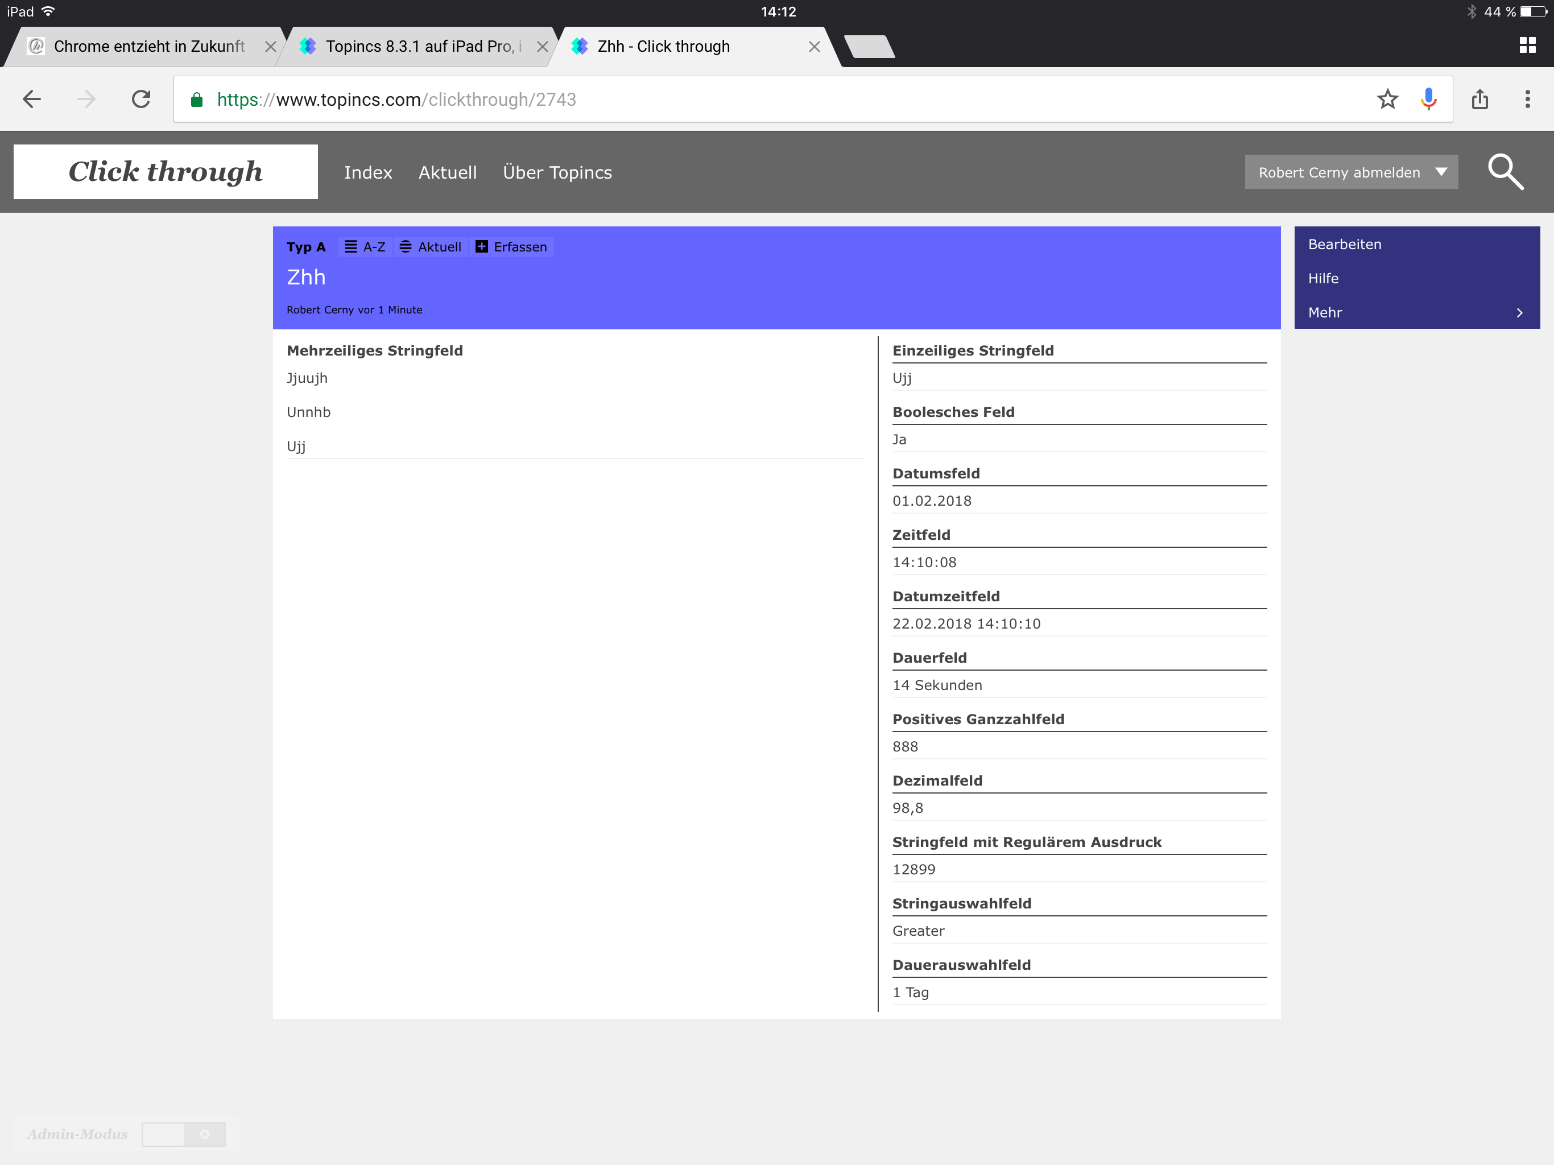Go back with the arrow icon
Viewport: 1554px width, 1165px height.
[x=32, y=99]
